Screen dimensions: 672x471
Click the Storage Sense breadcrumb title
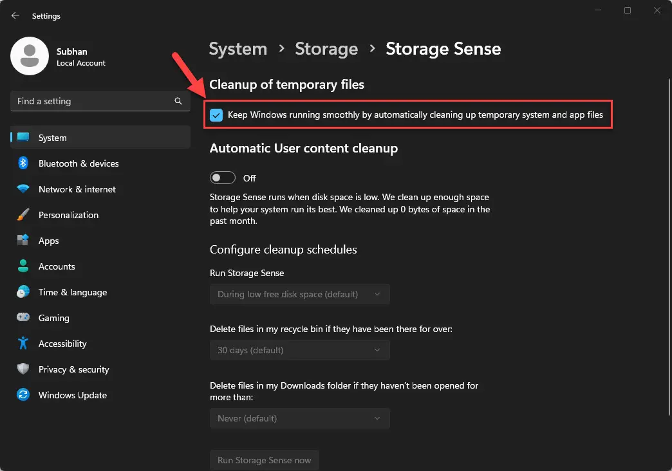(443, 49)
